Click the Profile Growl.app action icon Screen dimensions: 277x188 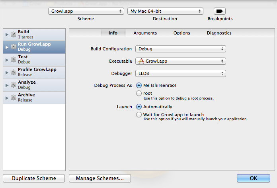point(14,72)
